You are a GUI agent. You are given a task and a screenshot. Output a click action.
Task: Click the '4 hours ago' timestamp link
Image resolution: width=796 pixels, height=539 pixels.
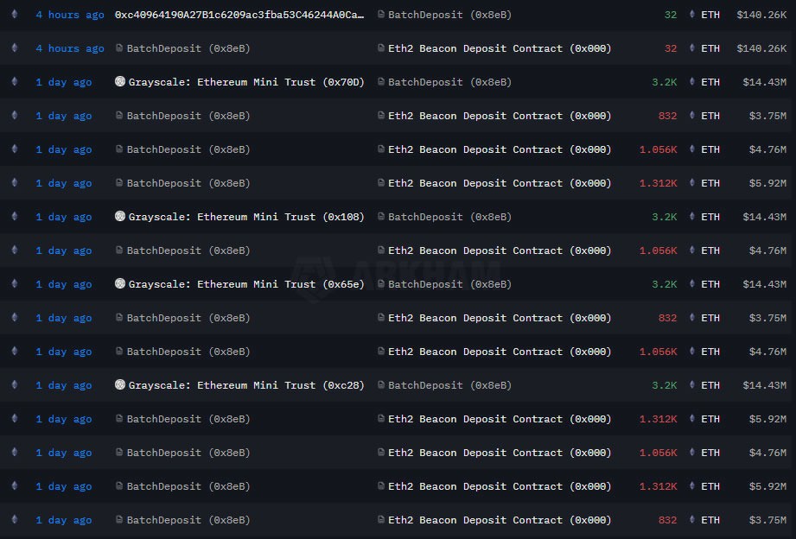69,15
